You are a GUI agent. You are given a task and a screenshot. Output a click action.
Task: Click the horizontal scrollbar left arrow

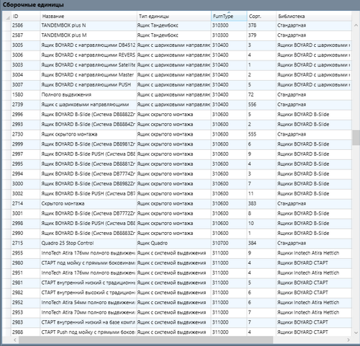click(x=15, y=340)
